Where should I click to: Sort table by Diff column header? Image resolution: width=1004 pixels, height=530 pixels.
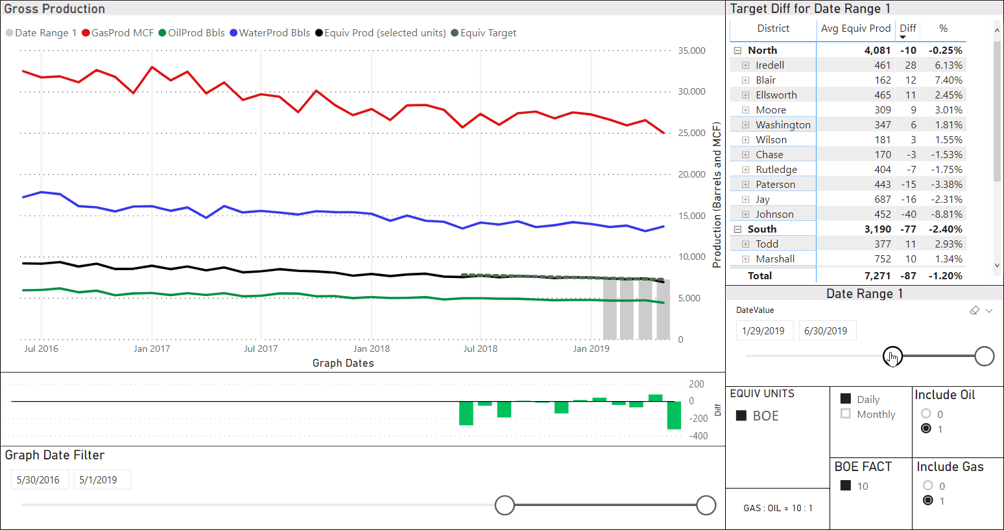pos(907,29)
